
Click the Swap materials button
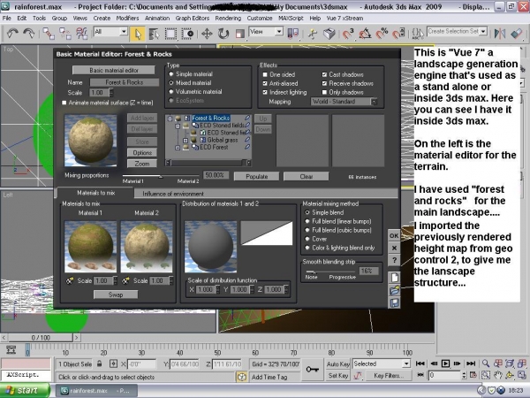tap(116, 295)
